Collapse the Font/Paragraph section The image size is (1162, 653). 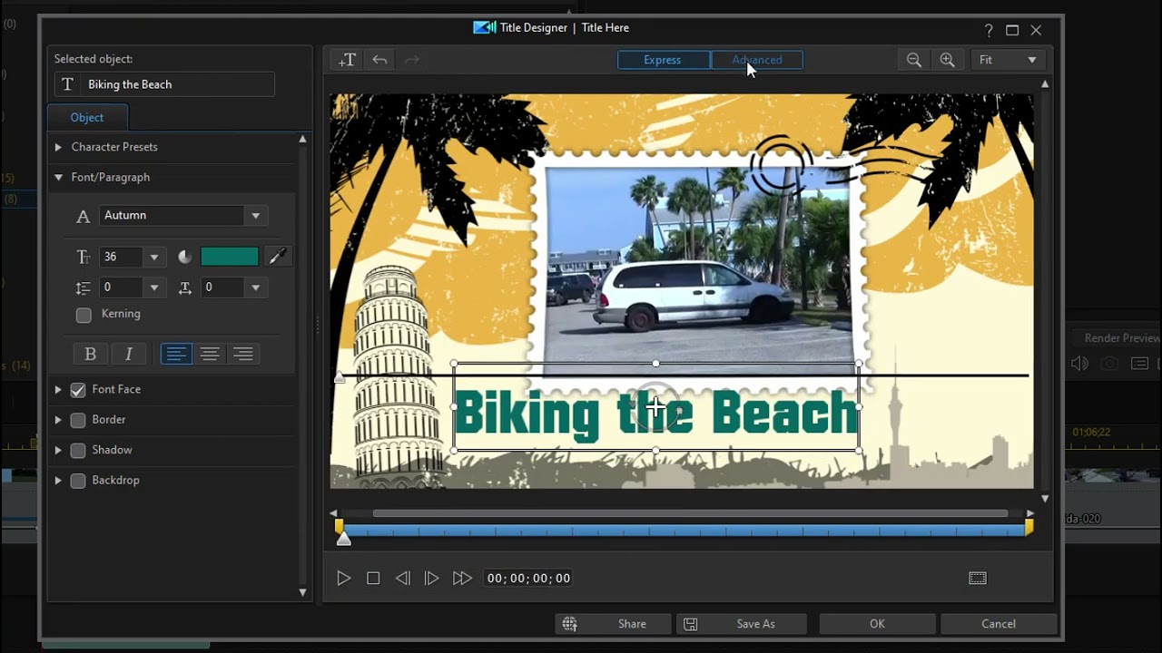[x=58, y=178]
